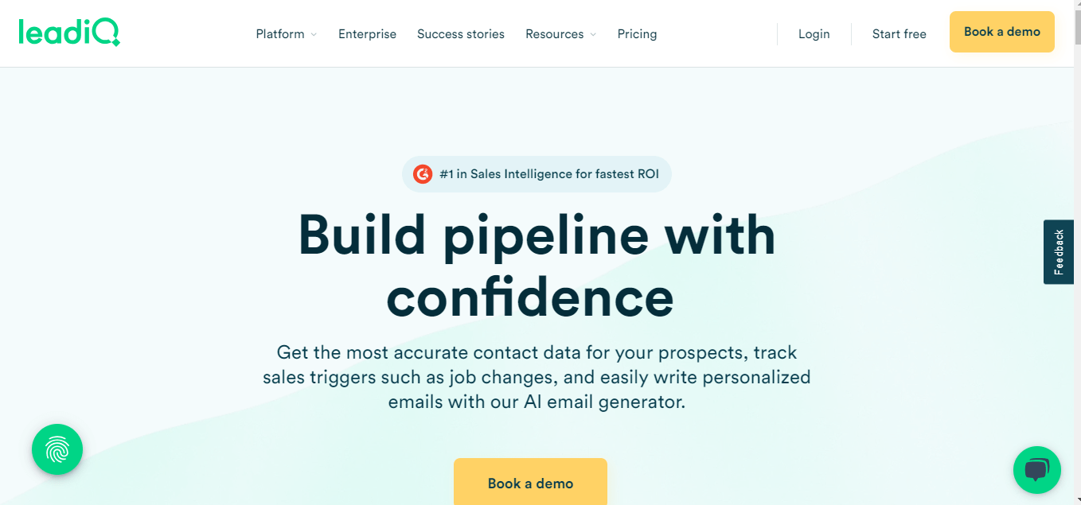The width and height of the screenshot is (1081, 505).
Task: Open the chat bubble widget
Action: 1036,470
